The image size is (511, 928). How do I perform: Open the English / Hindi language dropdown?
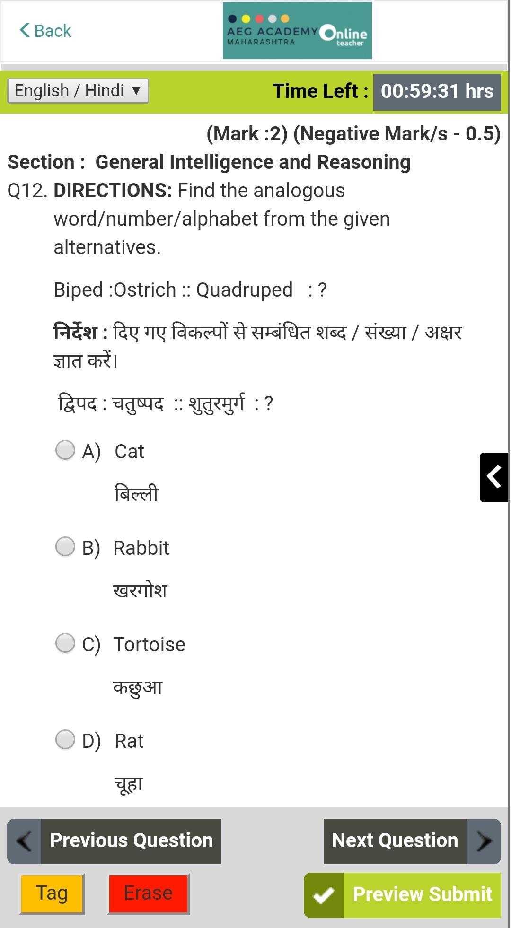78,91
